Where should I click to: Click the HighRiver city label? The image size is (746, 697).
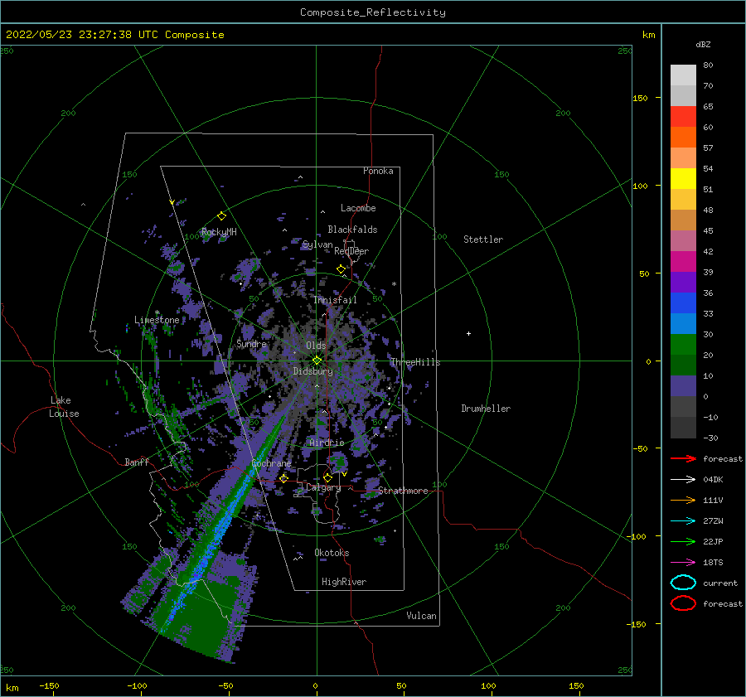tap(344, 582)
